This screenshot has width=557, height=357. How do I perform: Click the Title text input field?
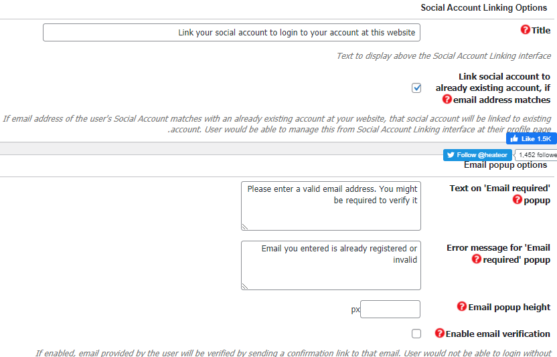pyautogui.click(x=232, y=33)
